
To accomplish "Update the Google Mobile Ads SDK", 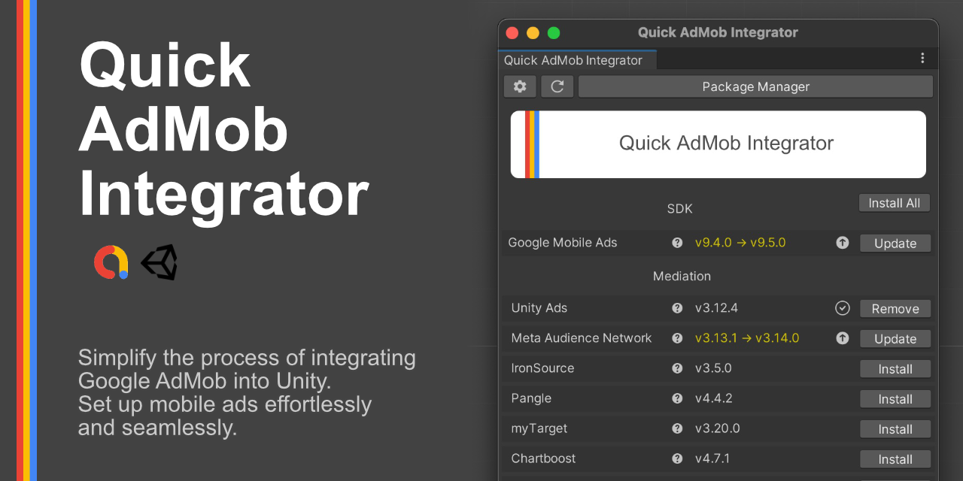I will [895, 244].
